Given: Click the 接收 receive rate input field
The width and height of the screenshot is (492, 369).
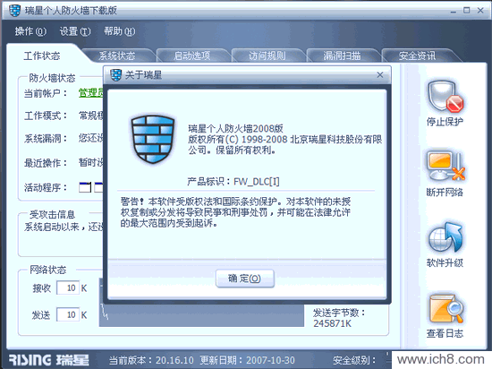Looking at the screenshot, I should coord(68,287).
